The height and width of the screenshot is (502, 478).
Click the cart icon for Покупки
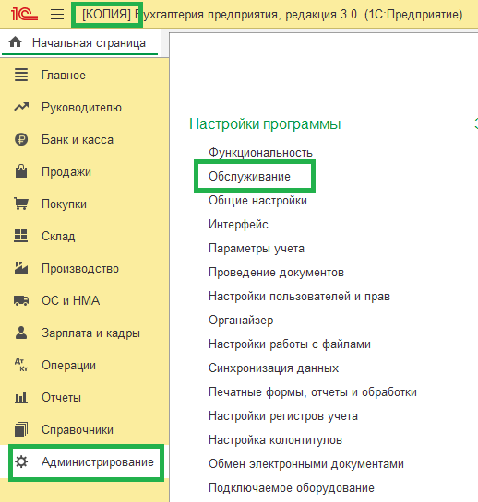click(21, 204)
